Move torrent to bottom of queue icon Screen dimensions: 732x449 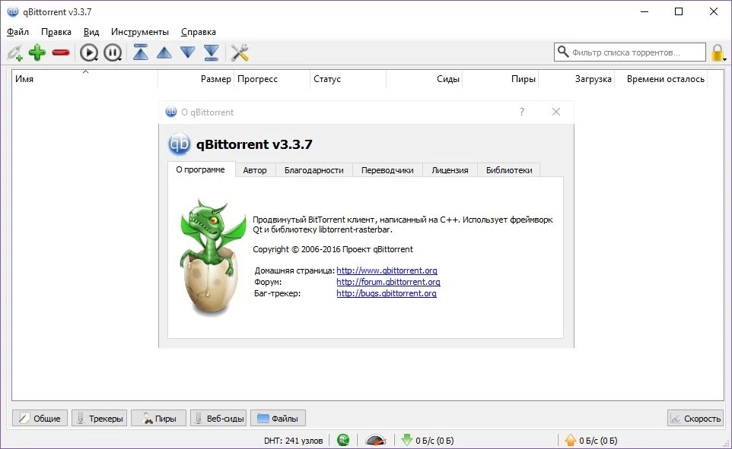[212, 52]
